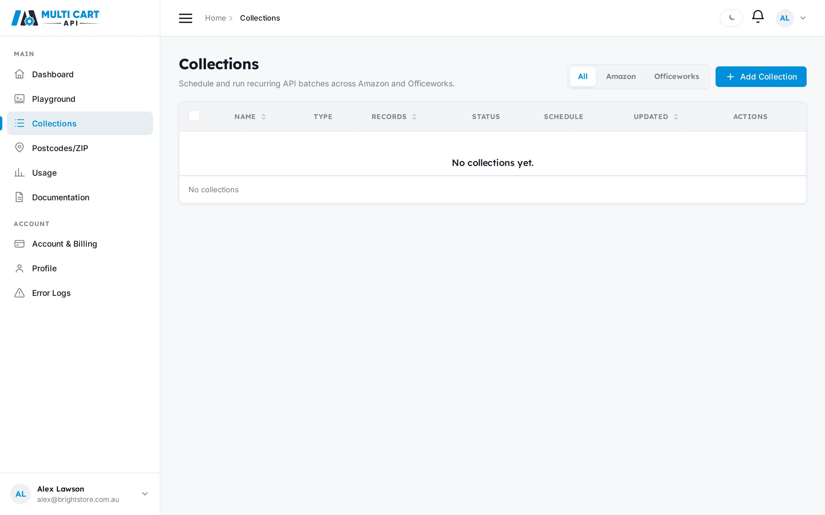Click the Type column header
825x515 pixels.
323,116
